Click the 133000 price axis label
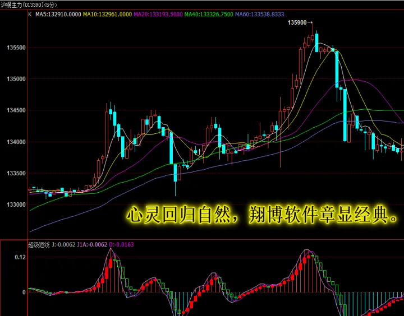Image resolution: width=404 pixels, height=316 pixels. coord(16,205)
